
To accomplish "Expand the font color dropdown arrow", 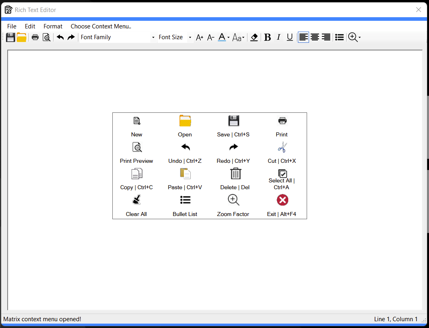I will [x=228, y=37].
